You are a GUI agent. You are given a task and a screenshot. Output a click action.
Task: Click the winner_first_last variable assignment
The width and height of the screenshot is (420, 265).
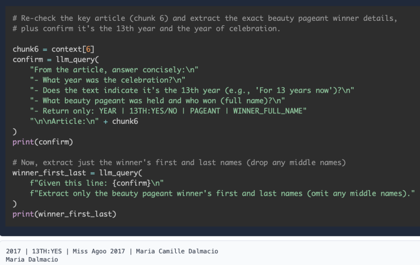[77, 173]
